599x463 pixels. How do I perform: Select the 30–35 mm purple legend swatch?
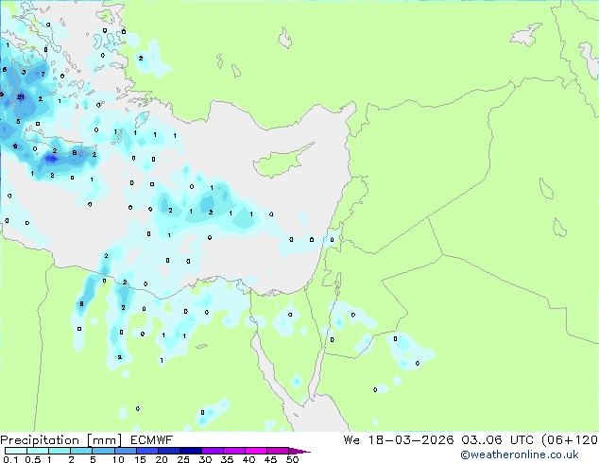212,451
